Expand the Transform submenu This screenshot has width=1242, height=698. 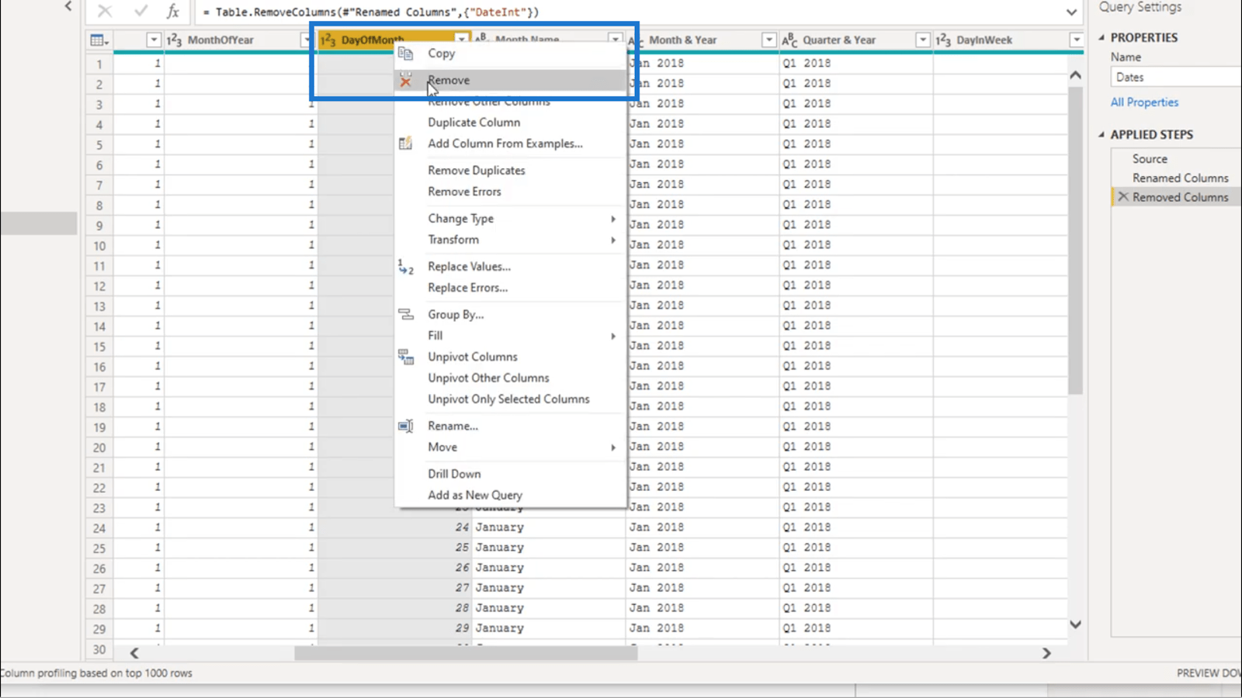pyautogui.click(x=612, y=240)
